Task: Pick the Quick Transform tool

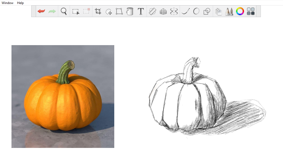Action: [x=109, y=12]
